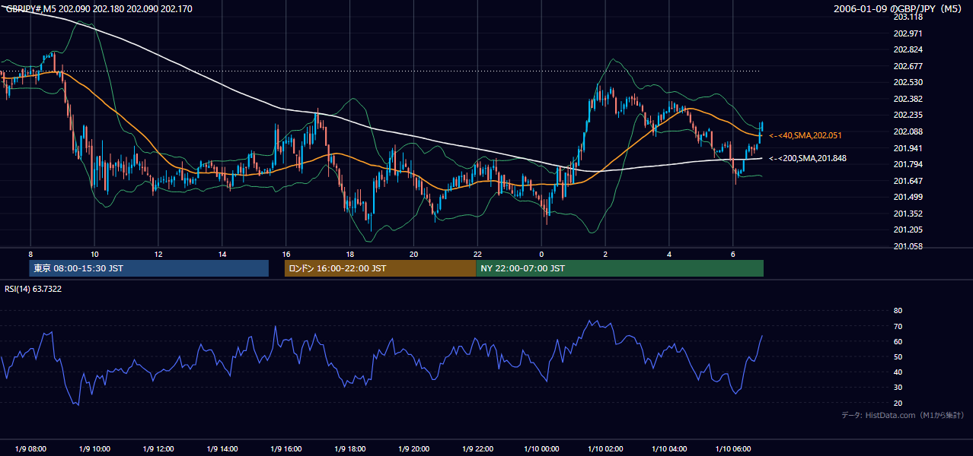Click the 1/9 16:00 time axis label
Screen dimensions: 973x456
point(286,449)
